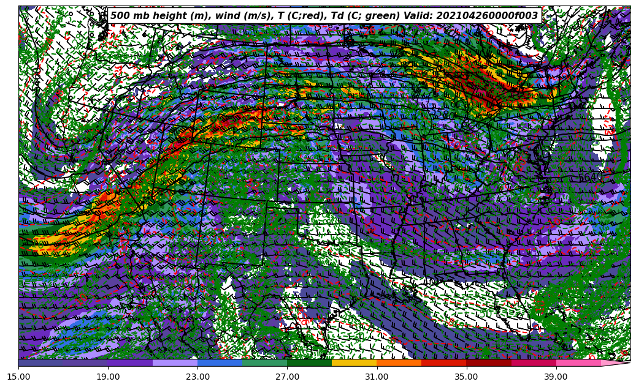Click the 31.00 colorbar tick label
The height and width of the screenshot is (387, 636).
tap(377, 377)
